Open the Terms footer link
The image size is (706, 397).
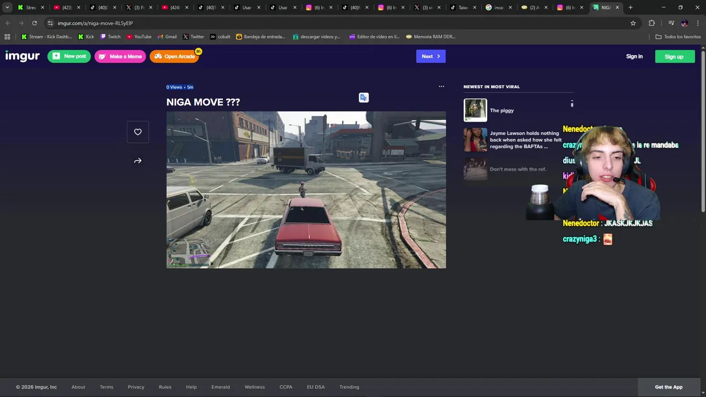[106, 387]
